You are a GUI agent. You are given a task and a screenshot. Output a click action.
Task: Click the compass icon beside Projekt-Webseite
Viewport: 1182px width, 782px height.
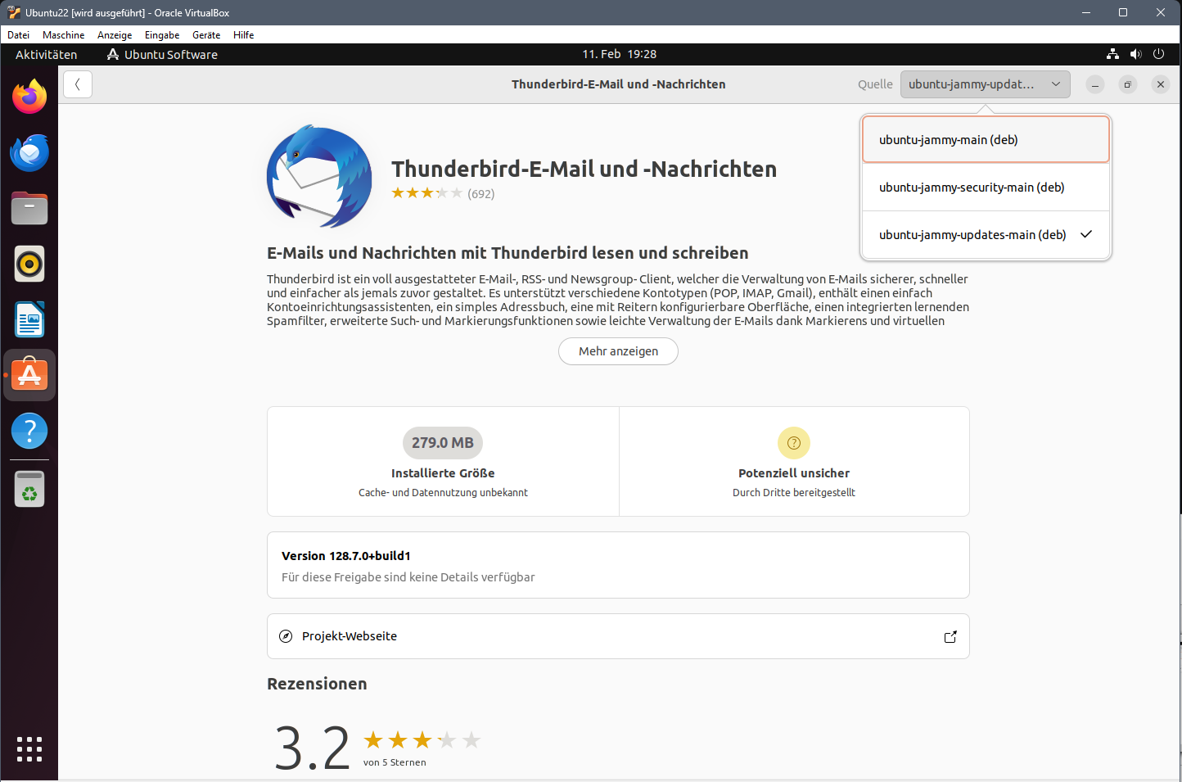coord(286,636)
